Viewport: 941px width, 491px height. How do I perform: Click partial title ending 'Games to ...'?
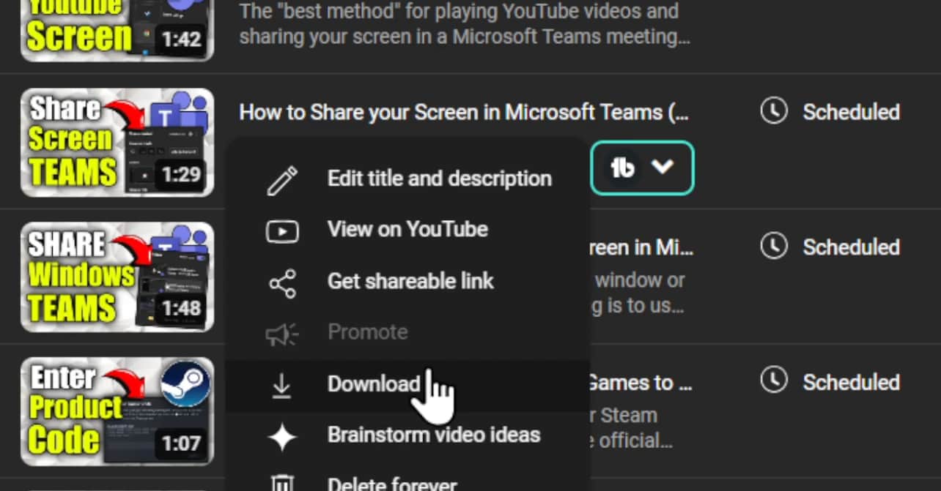[640, 383]
